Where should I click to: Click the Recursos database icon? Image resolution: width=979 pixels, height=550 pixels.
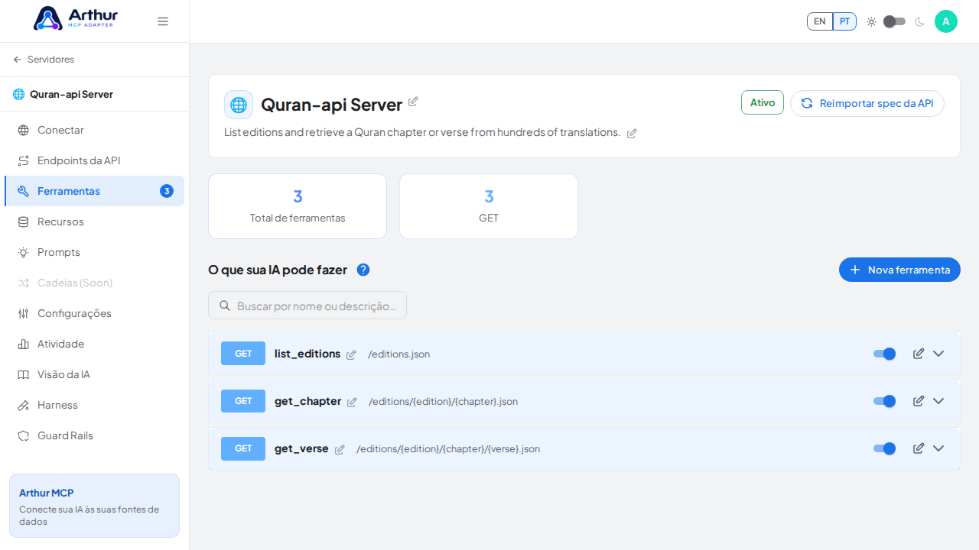[x=23, y=222]
